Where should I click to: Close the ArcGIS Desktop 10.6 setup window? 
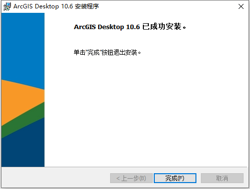point(241,6)
